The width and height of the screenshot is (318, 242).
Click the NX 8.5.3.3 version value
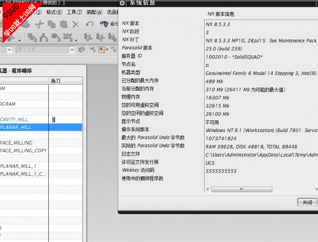coord(217,24)
